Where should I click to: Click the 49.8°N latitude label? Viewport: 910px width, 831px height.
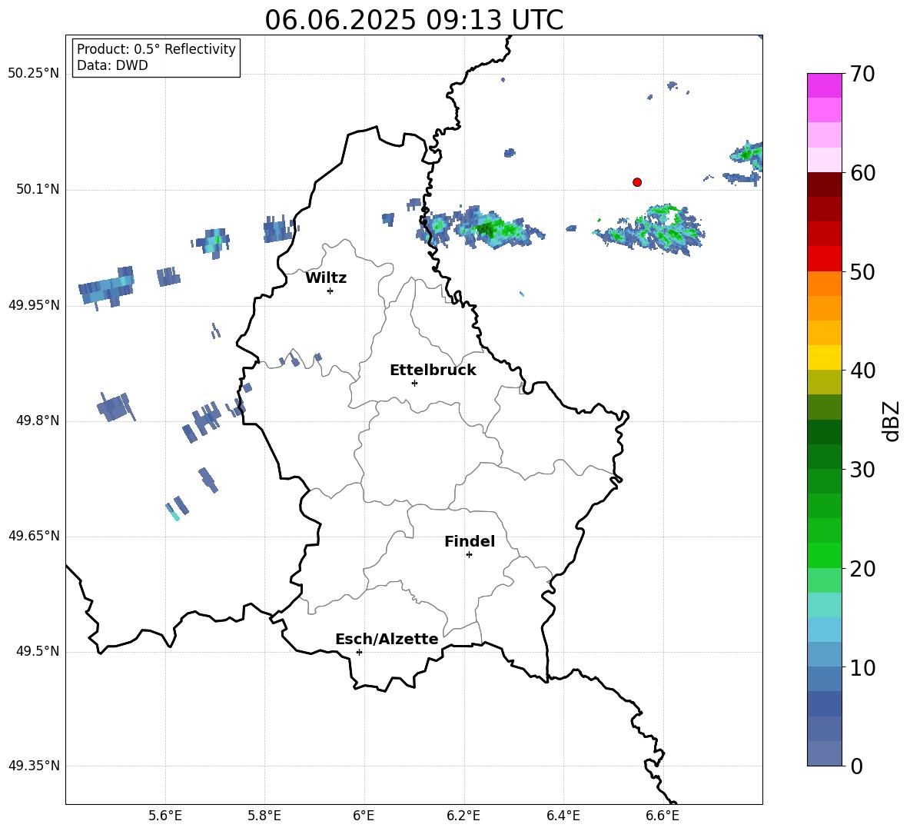pyautogui.click(x=38, y=420)
